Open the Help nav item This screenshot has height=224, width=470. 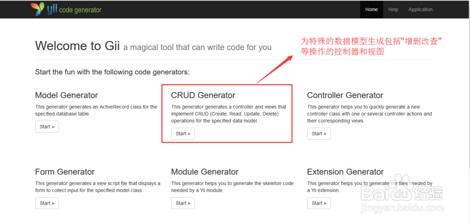[393, 9]
